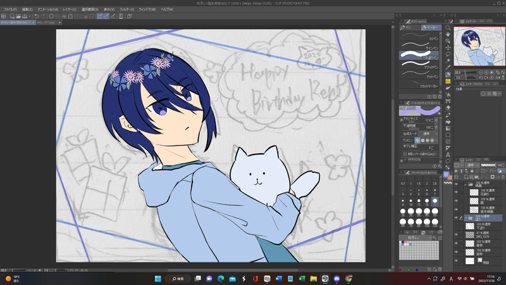Toggle visibility of the 青枠 layer
The height and width of the screenshot is (285, 506).
456,243
